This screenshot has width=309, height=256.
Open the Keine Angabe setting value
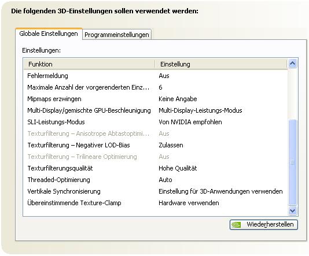point(178,99)
